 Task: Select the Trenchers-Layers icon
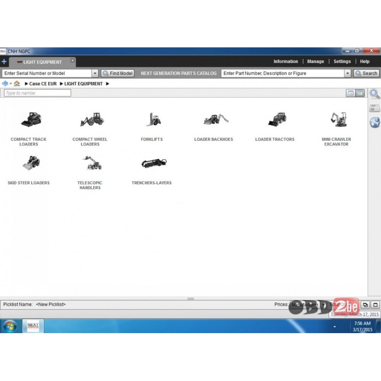tap(154, 163)
